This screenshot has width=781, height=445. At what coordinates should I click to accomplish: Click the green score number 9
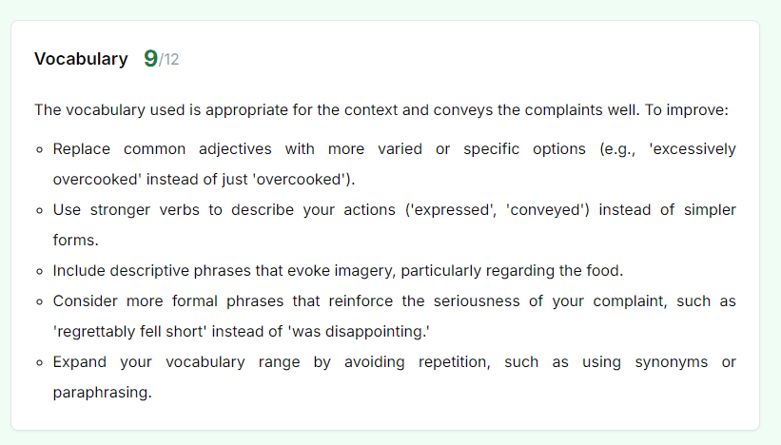pos(150,58)
